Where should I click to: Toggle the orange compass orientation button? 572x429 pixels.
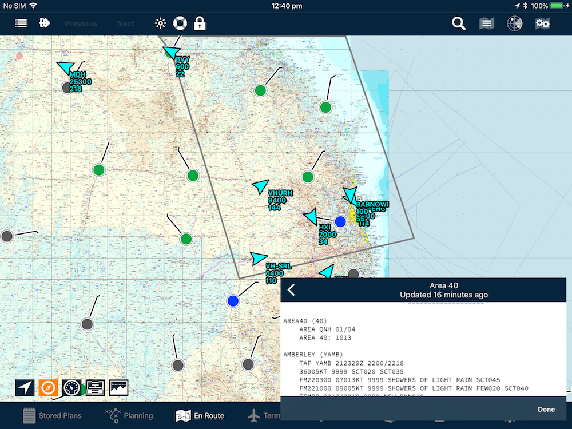(x=48, y=387)
